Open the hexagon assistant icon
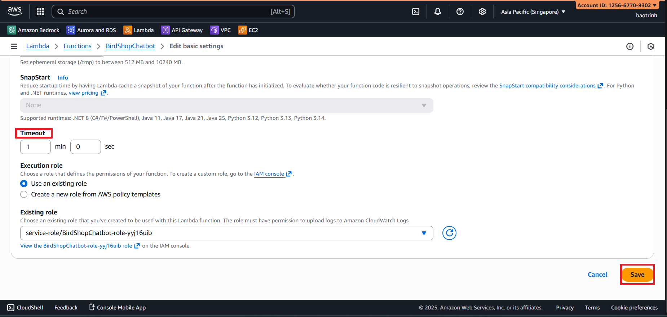The image size is (667, 317). pyautogui.click(x=651, y=46)
